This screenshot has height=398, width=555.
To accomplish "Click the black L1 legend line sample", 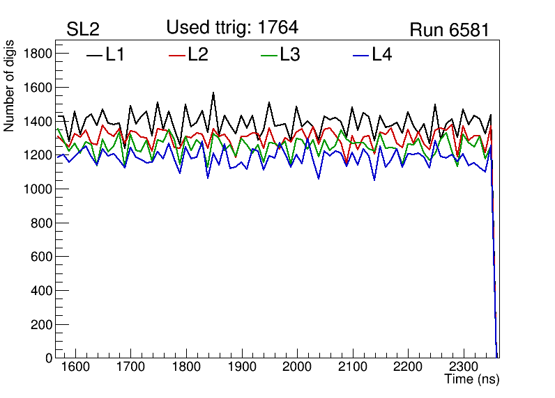I will pyautogui.click(x=93, y=55).
